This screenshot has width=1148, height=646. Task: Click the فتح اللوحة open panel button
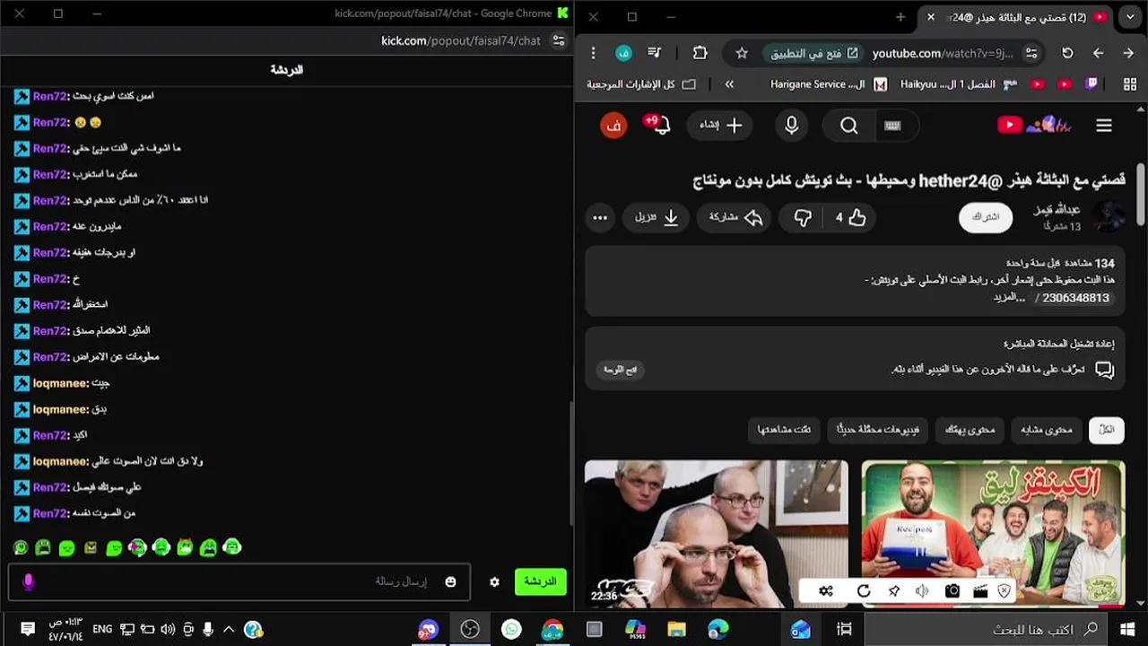[620, 370]
